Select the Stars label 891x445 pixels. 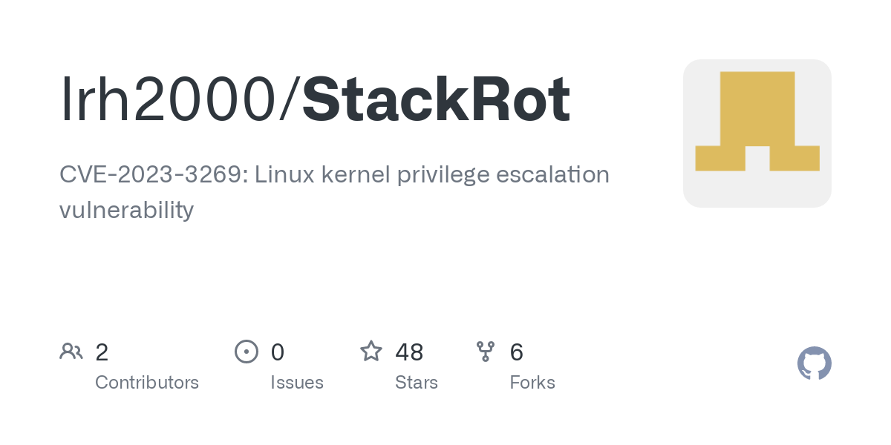(x=417, y=383)
